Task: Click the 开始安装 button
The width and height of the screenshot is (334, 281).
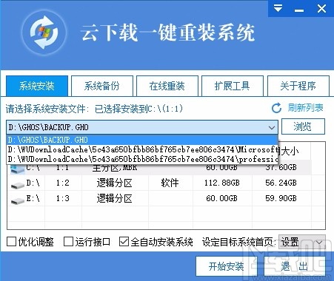Action: [227, 266]
